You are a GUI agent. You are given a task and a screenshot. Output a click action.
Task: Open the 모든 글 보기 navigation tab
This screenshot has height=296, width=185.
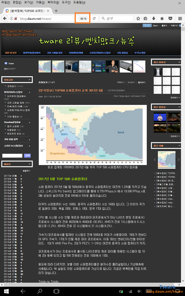[11, 53]
